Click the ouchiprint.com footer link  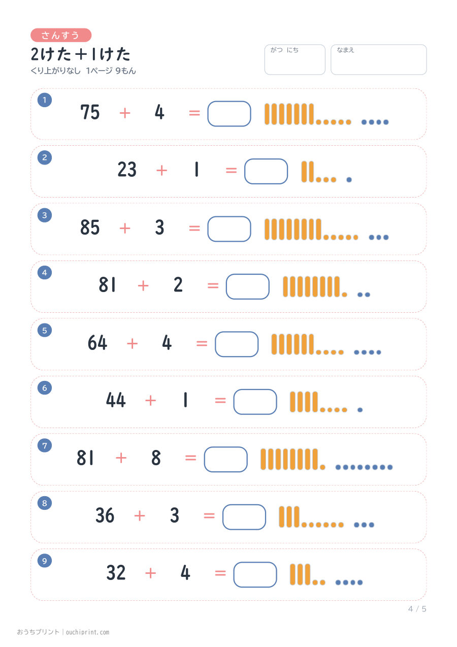(87, 632)
